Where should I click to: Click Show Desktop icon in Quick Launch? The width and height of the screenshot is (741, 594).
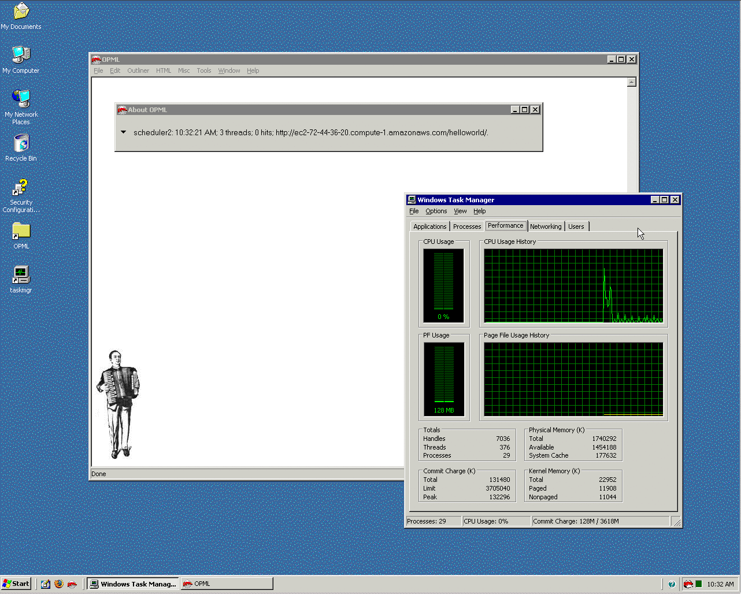(x=46, y=584)
